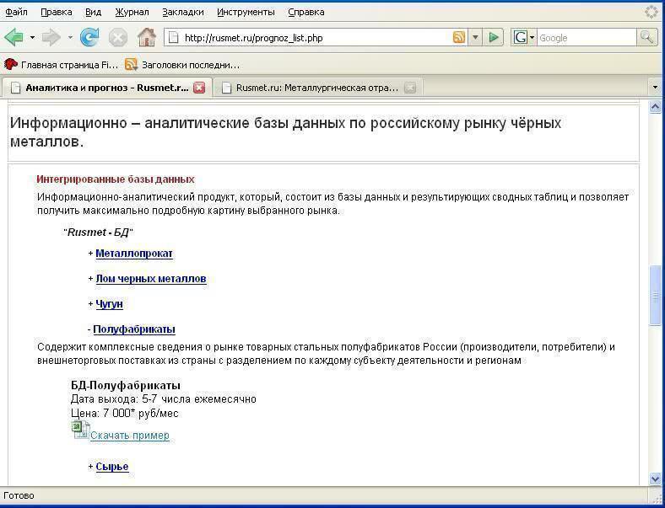Viewport: 665px width, 508px height.
Task: Click the vertical scrollbar thumb
Action: tap(655, 295)
